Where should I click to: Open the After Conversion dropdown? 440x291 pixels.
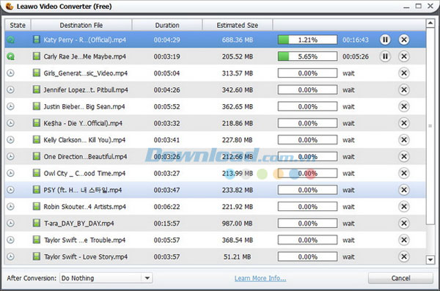click(x=106, y=278)
